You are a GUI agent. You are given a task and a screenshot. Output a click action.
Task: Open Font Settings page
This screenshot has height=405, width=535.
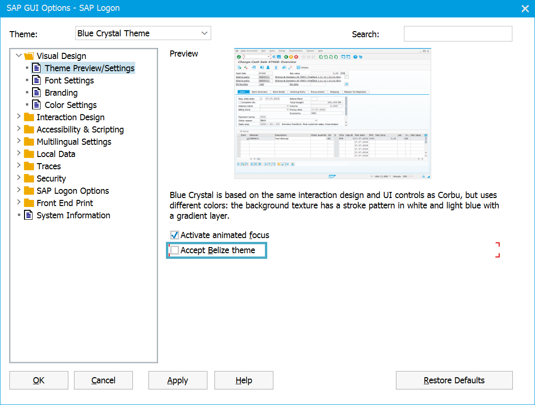pyautogui.click(x=69, y=81)
